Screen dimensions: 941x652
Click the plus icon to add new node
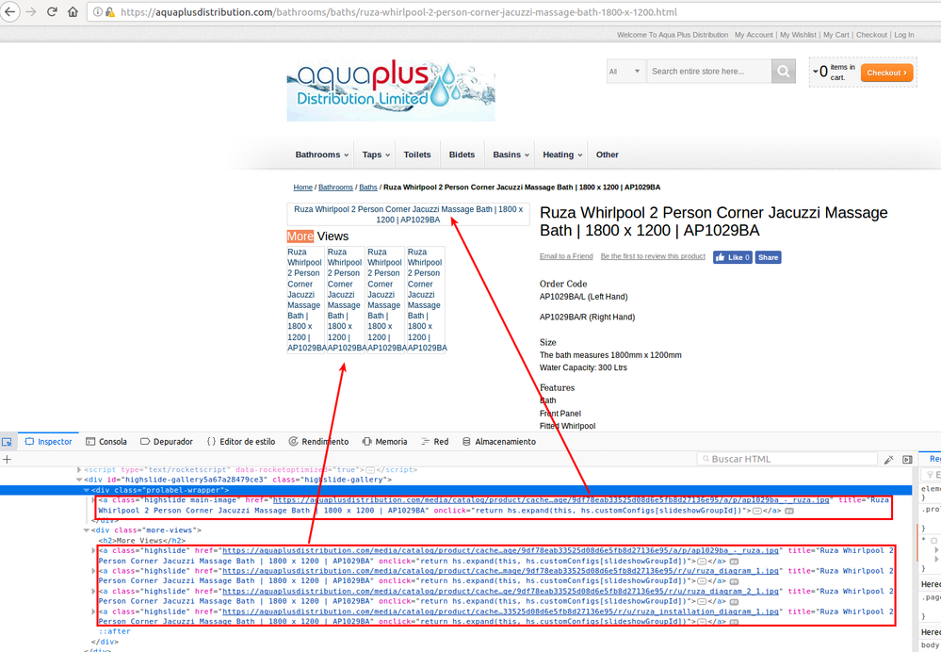click(7, 459)
